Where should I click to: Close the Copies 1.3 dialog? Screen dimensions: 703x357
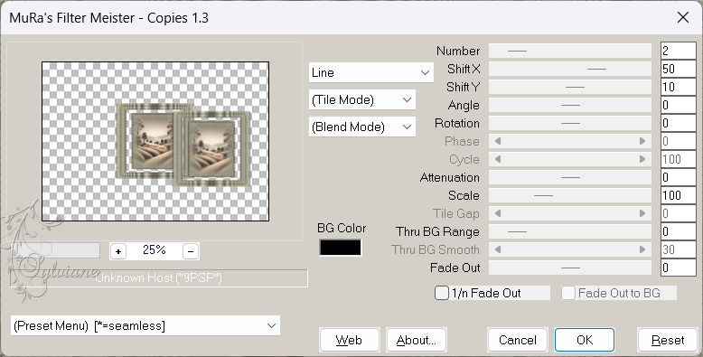point(683,17)
